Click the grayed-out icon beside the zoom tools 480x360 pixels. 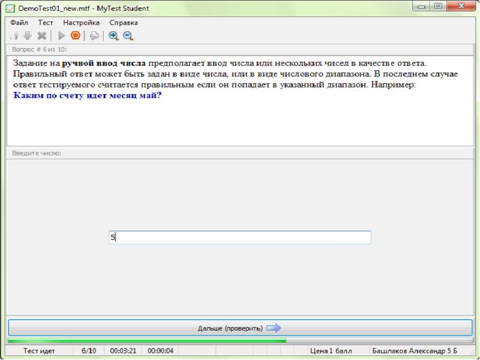click(94, 35)
